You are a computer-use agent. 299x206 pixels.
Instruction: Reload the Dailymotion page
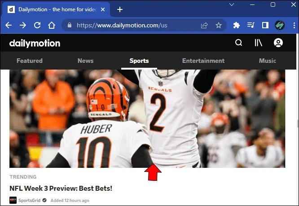coord(37,25)
